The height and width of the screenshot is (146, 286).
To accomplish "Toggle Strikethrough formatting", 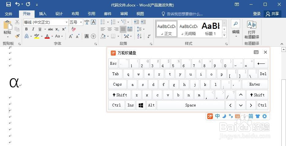I will 51,29.
